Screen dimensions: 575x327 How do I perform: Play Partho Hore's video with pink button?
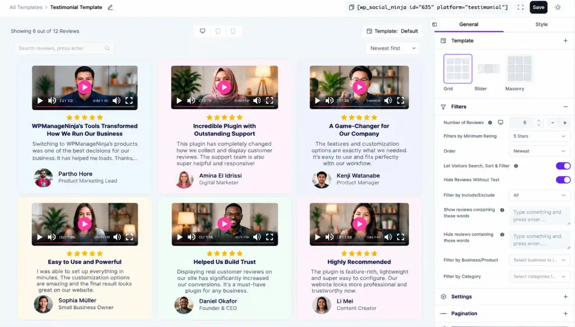point(85,87)
